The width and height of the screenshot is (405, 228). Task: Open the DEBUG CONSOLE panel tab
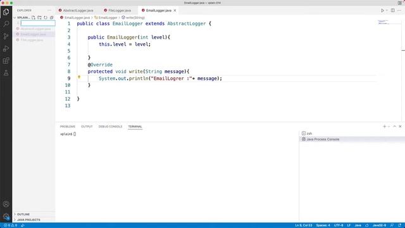(110, 127)
